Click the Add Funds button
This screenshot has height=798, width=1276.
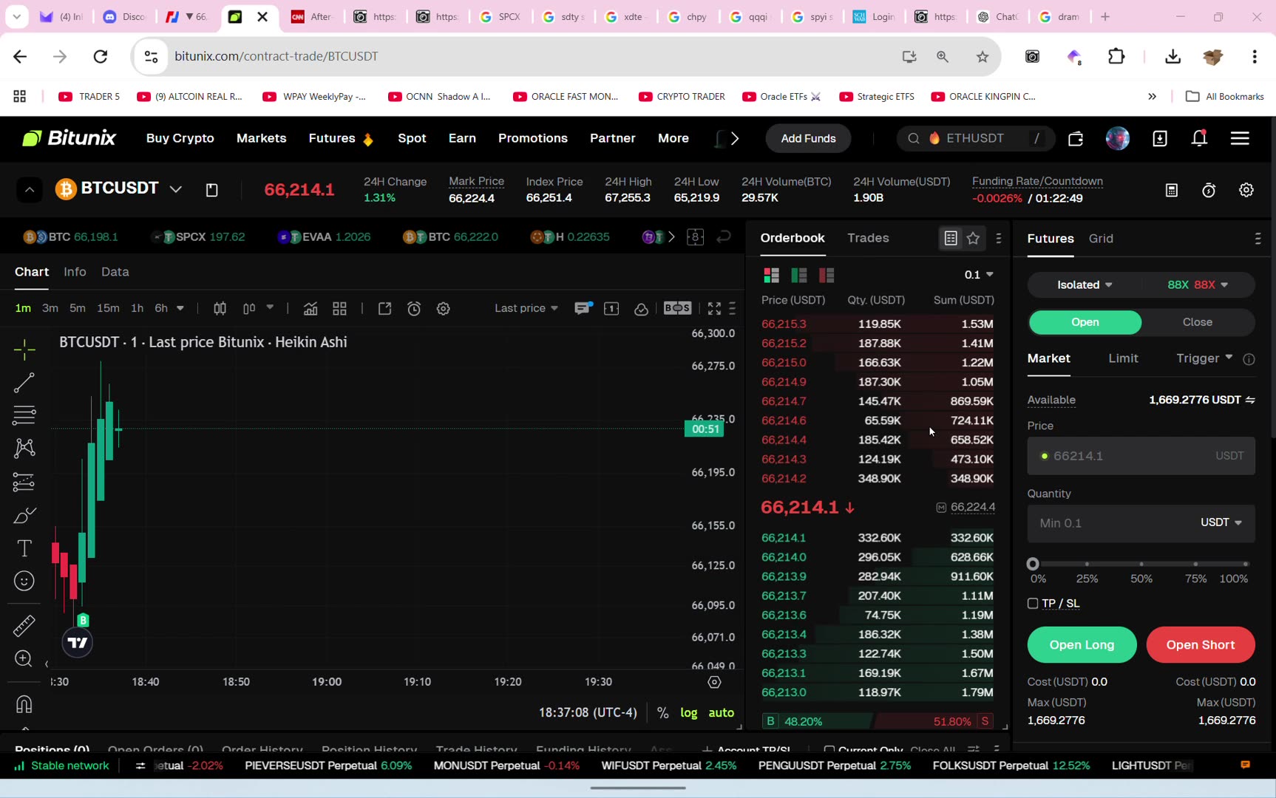coord(808,138)
